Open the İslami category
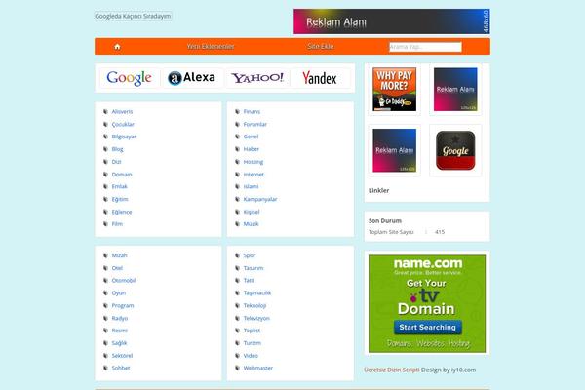The image size is (585, 390). (251, 186)
